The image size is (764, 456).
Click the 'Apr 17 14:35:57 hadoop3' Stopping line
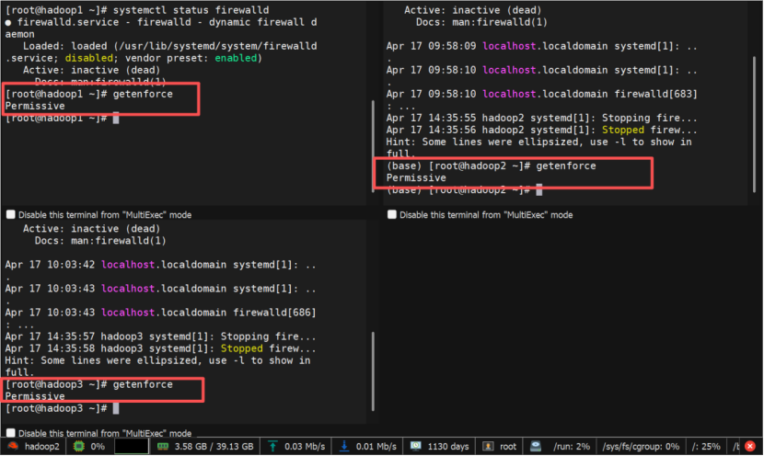click(x=160, y=336)
